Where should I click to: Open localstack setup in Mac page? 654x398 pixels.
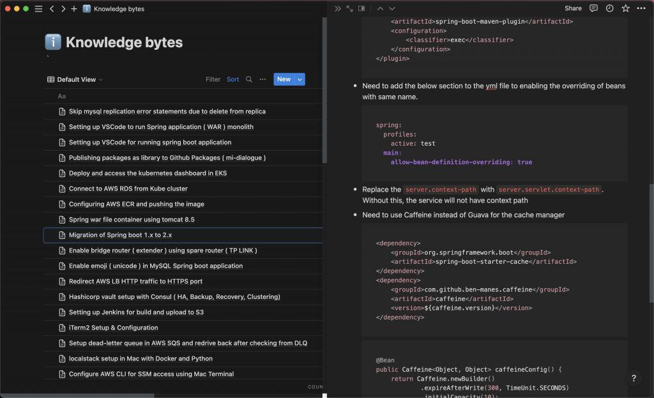point(141,358)
